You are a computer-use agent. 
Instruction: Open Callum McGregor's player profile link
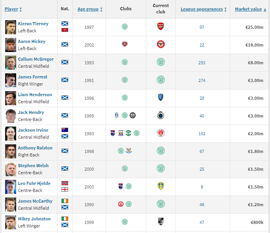point(36,59)
